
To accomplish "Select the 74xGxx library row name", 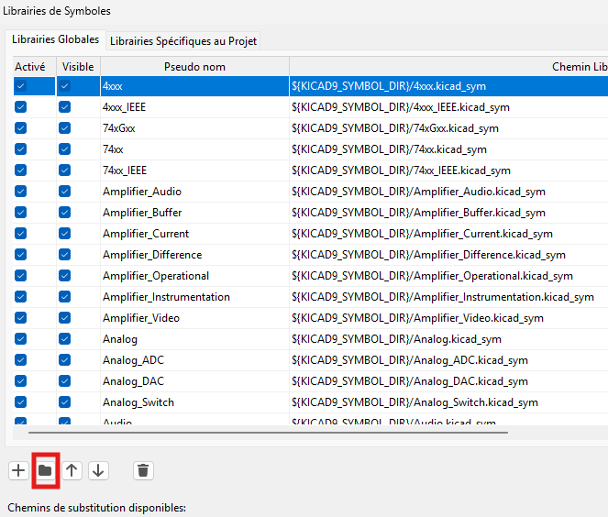I will point(194,128).
